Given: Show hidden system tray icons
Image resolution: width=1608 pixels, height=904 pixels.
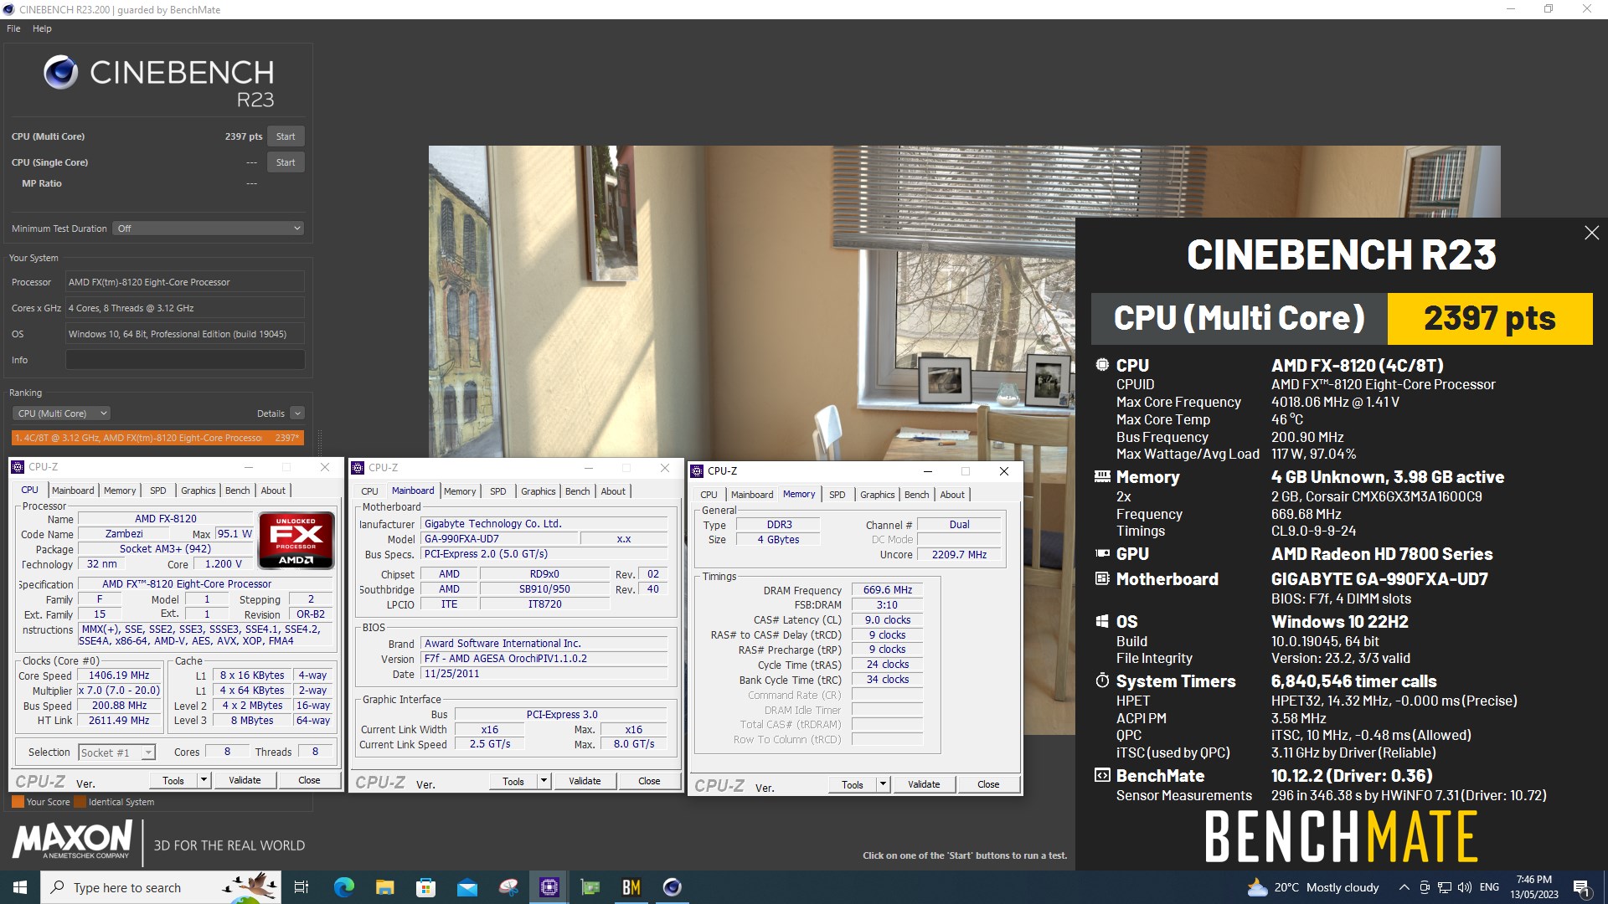Looking at the screenshot, I should click(1404, 887).
